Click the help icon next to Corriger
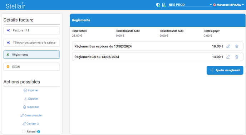The width and height of the screenshot is (246, 135). [38, 124]
